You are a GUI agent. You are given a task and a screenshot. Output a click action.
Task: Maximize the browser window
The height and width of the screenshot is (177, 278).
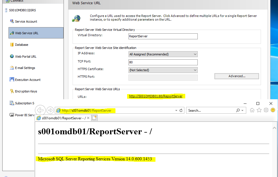258,103
